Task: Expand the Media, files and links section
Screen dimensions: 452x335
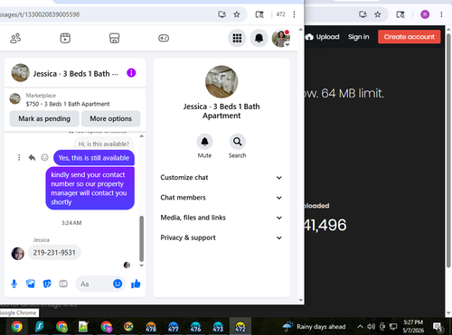Action: click(x=221, y=218)
